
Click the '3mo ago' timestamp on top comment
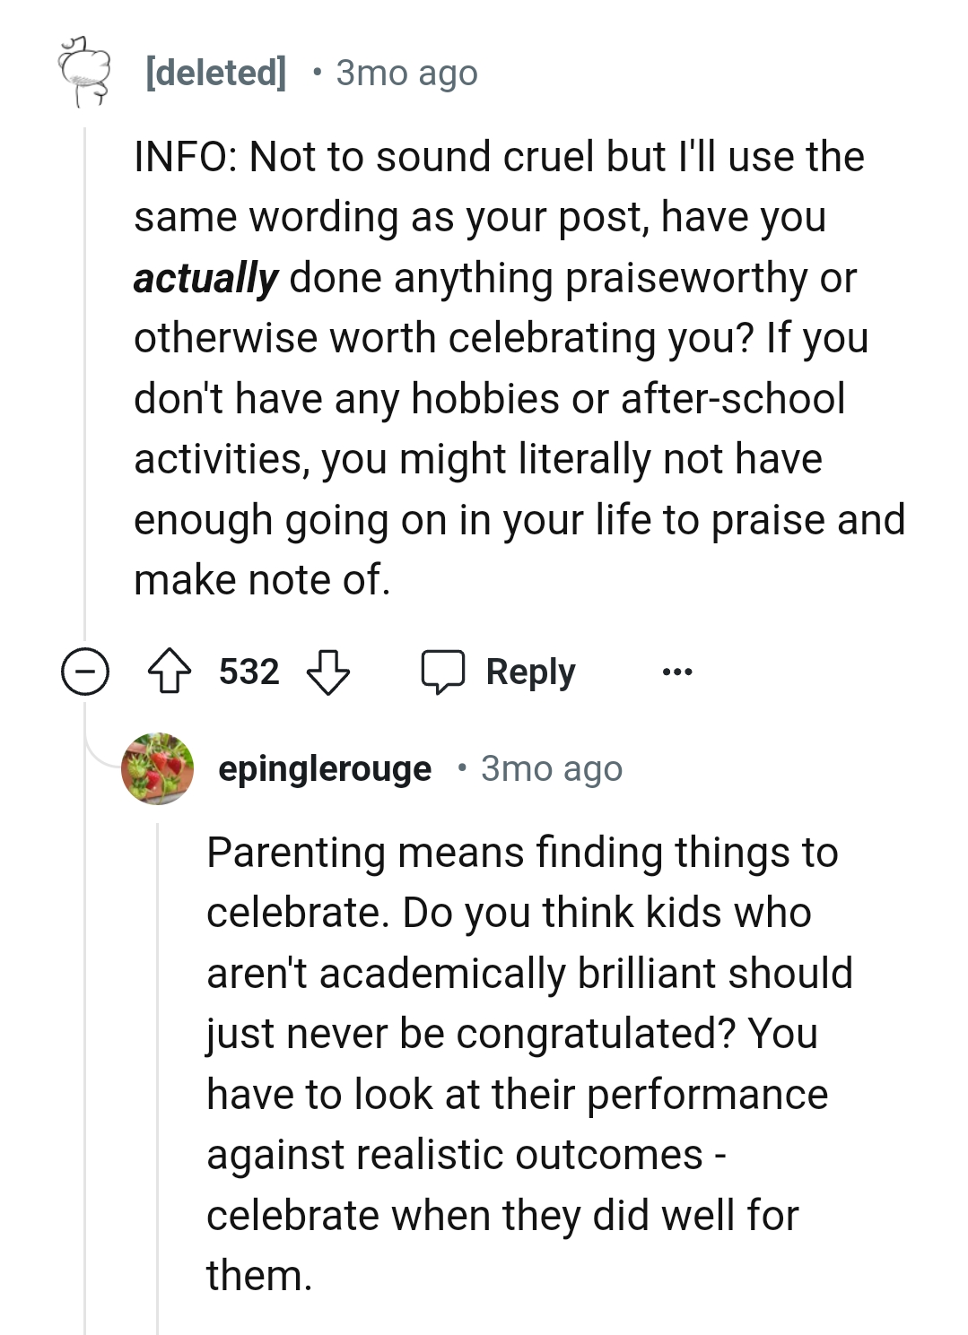[x=406, y=74]
